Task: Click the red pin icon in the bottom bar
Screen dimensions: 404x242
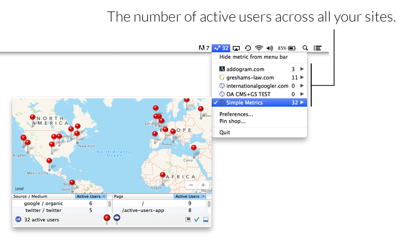Action: (x=106, y=219)
